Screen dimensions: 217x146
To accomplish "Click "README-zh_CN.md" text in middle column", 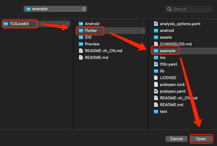I will tap(104, 51).
